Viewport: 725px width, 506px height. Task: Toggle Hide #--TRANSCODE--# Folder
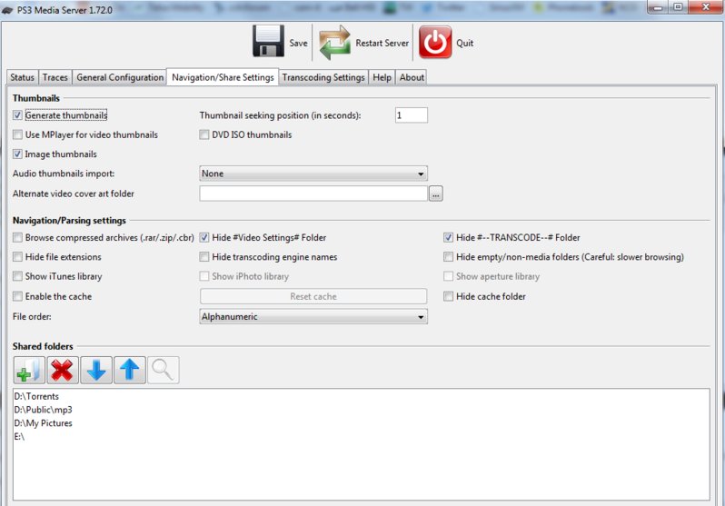click(x=448, y=237)
